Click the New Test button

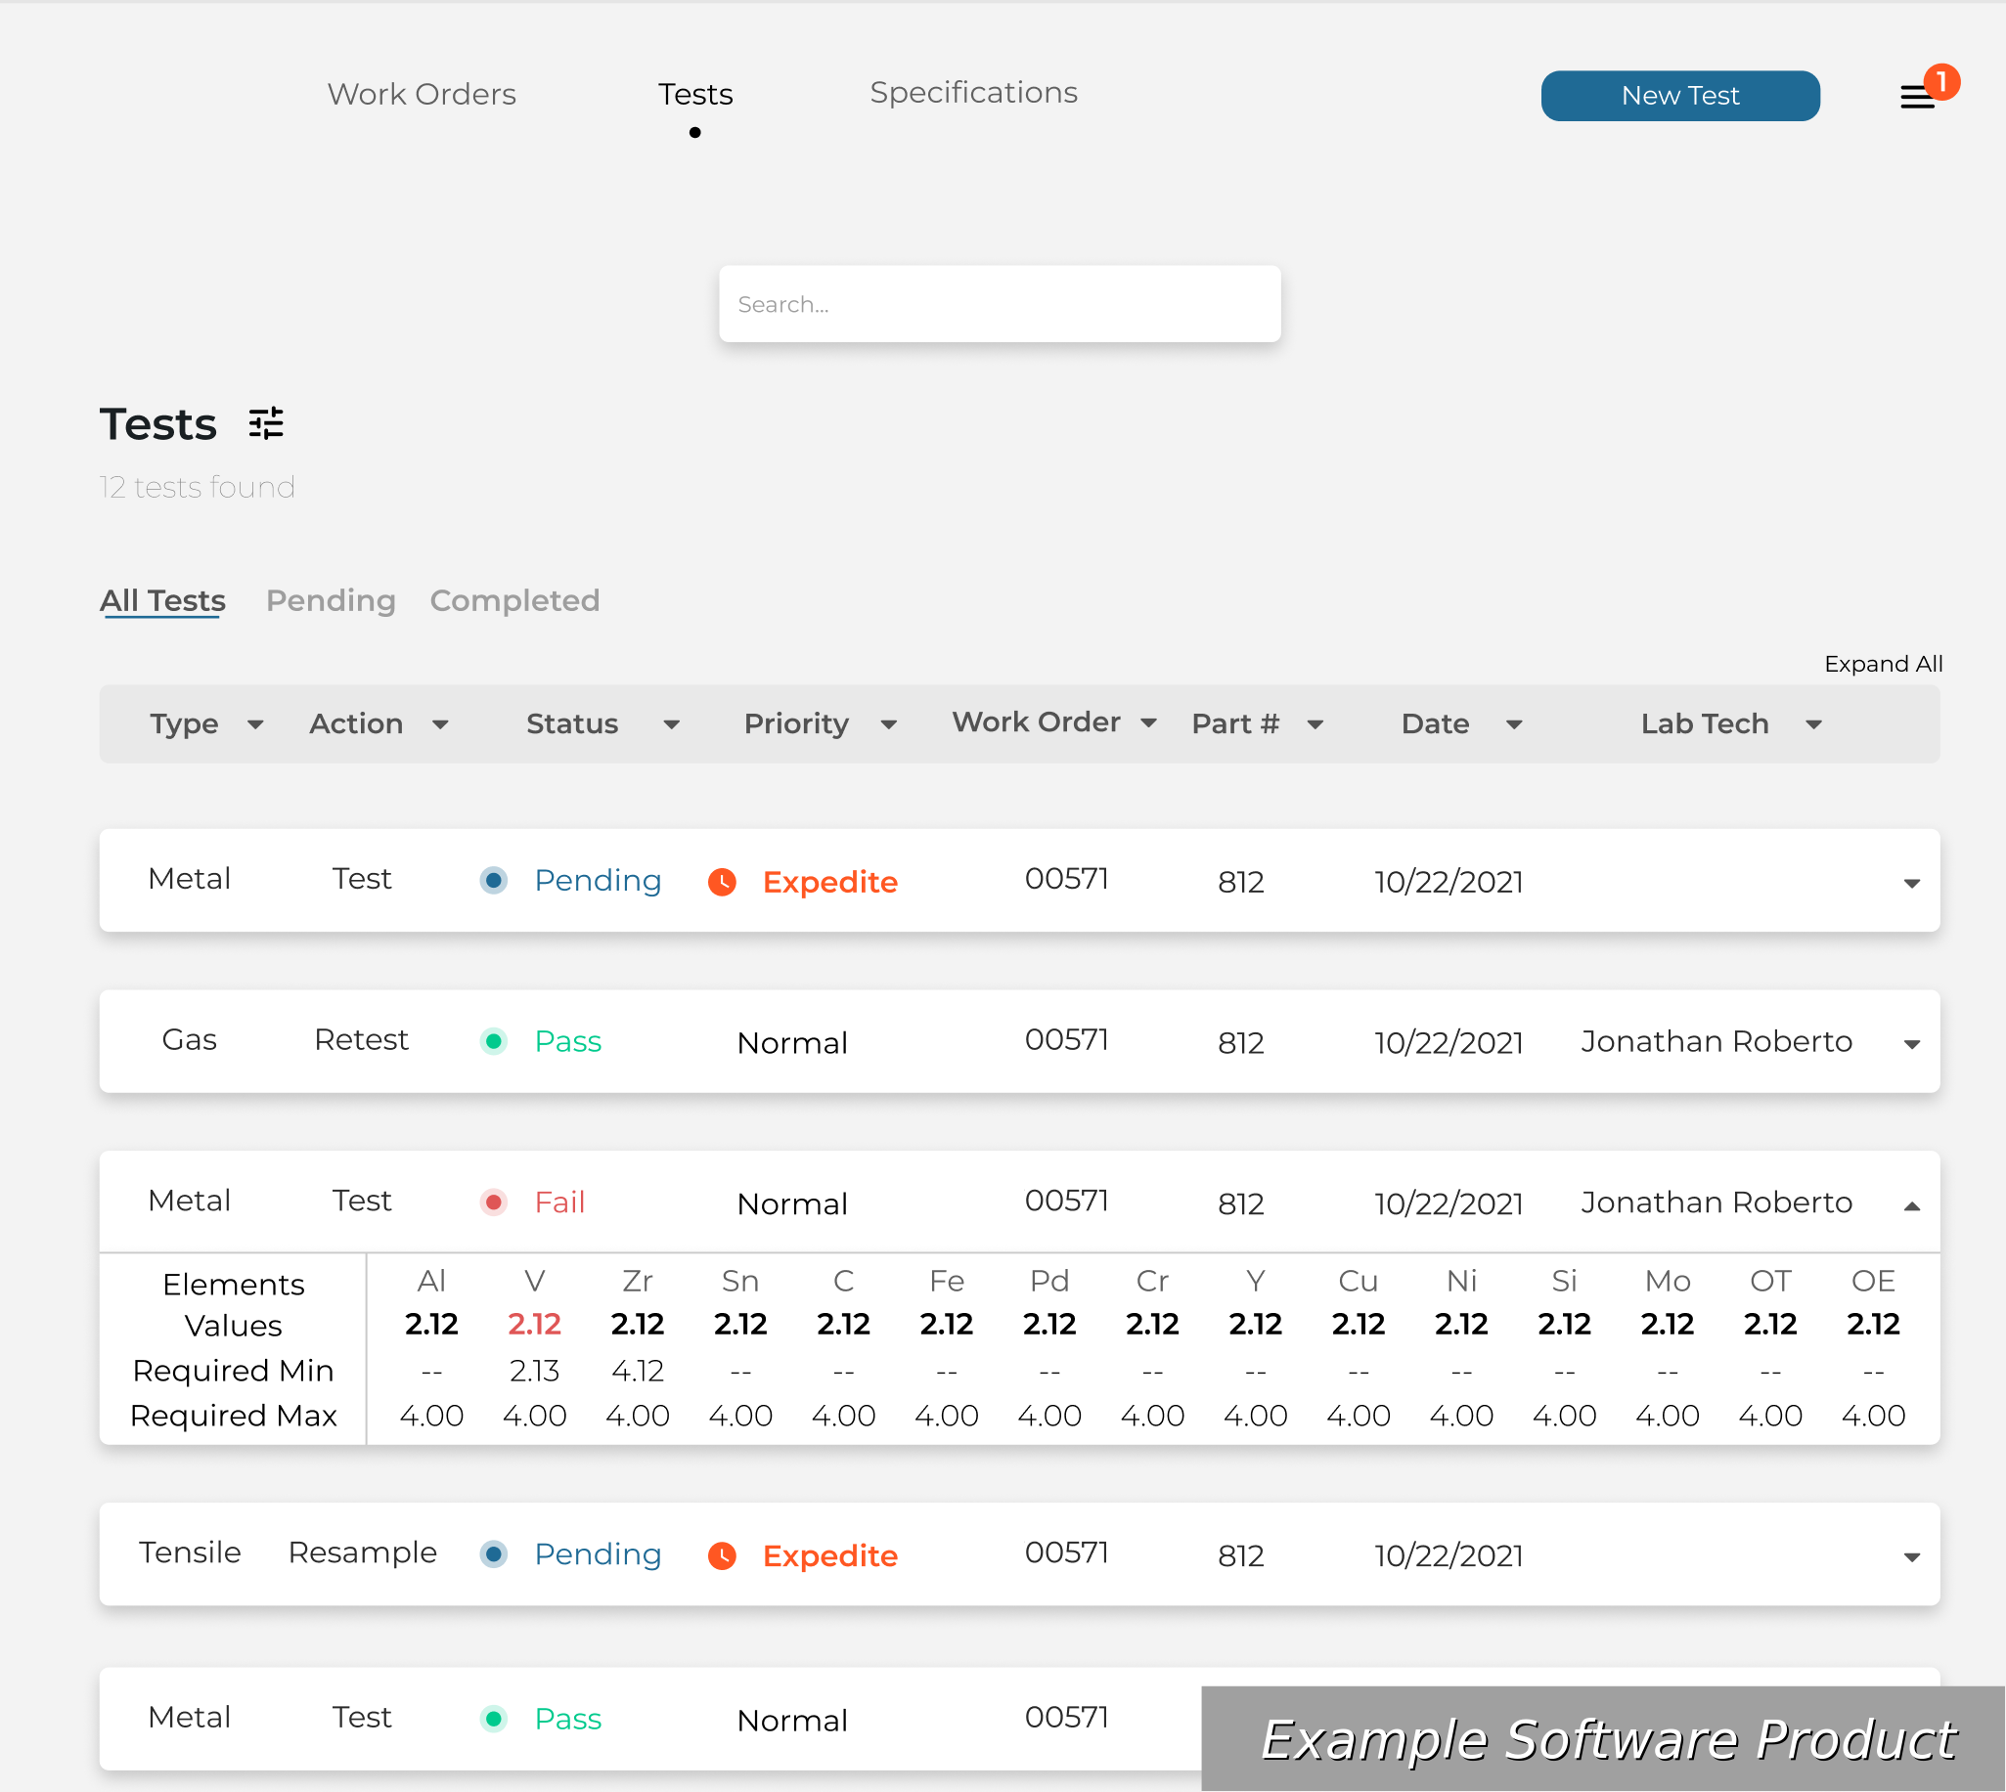1679,96
